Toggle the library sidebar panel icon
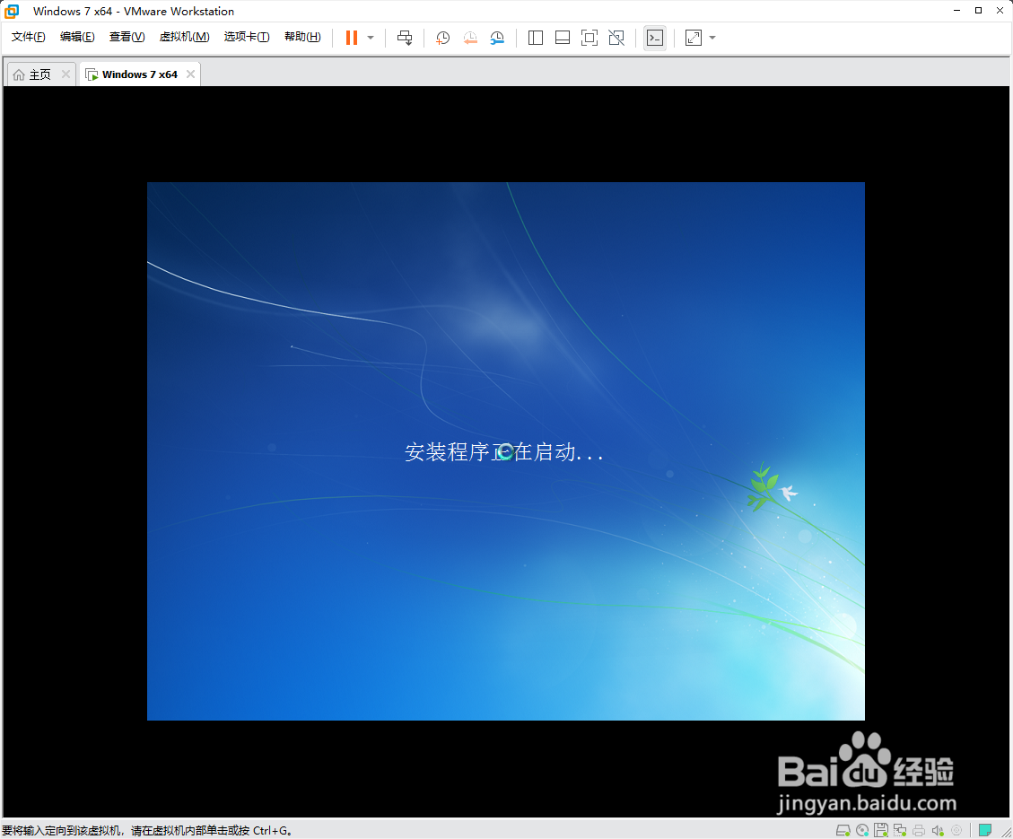Screen dimensions: 1013x839 (x=536, y=38)
